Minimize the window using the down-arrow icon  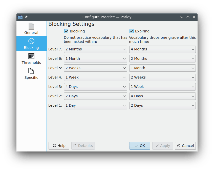coord(182,17)
